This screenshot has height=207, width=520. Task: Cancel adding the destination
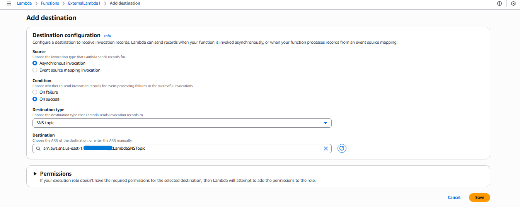tap(454, 197)
